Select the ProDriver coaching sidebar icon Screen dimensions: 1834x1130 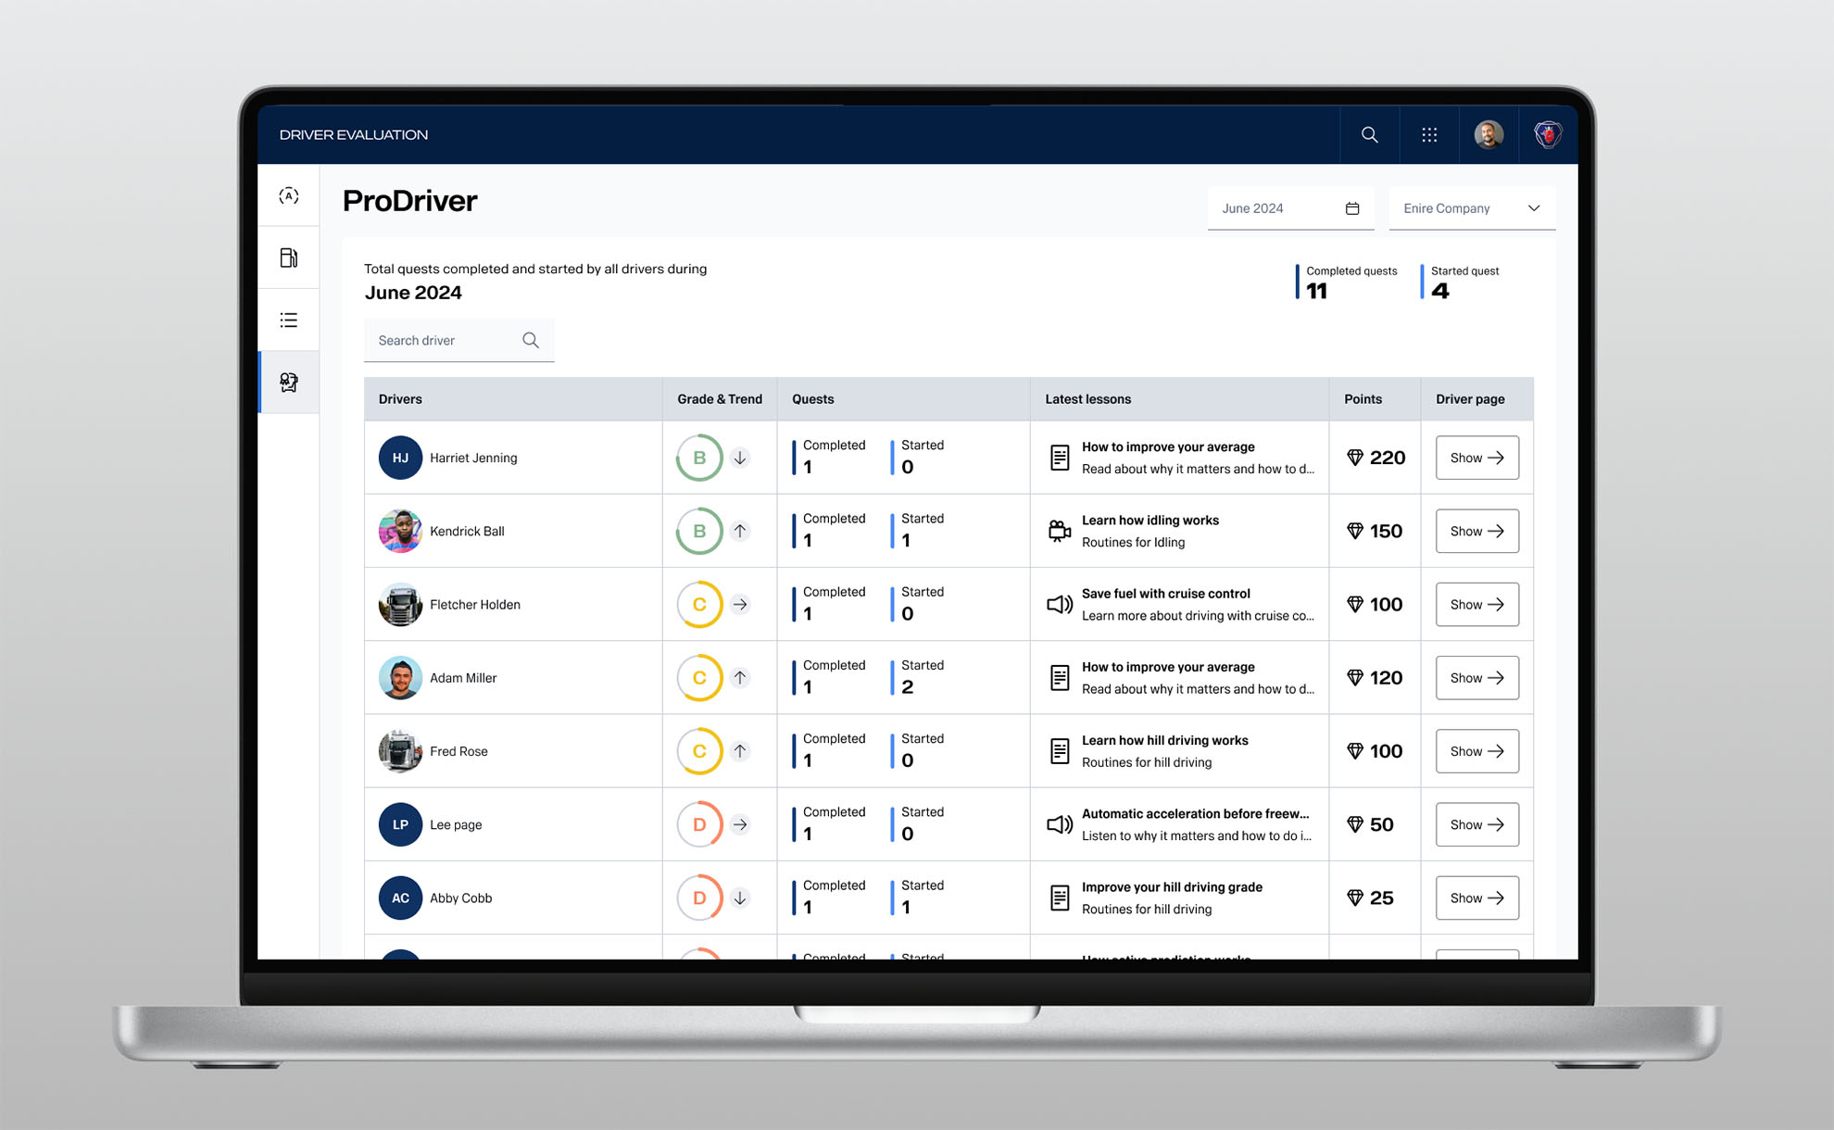289,382
